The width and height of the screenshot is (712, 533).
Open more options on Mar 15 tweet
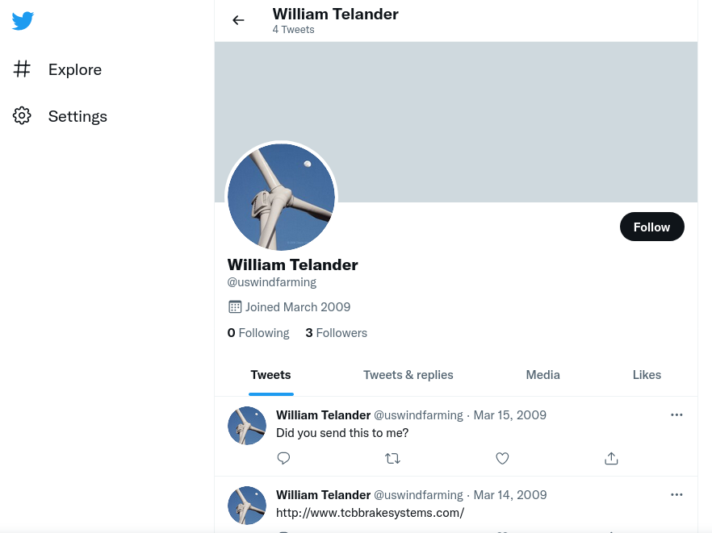click(676, 415)
